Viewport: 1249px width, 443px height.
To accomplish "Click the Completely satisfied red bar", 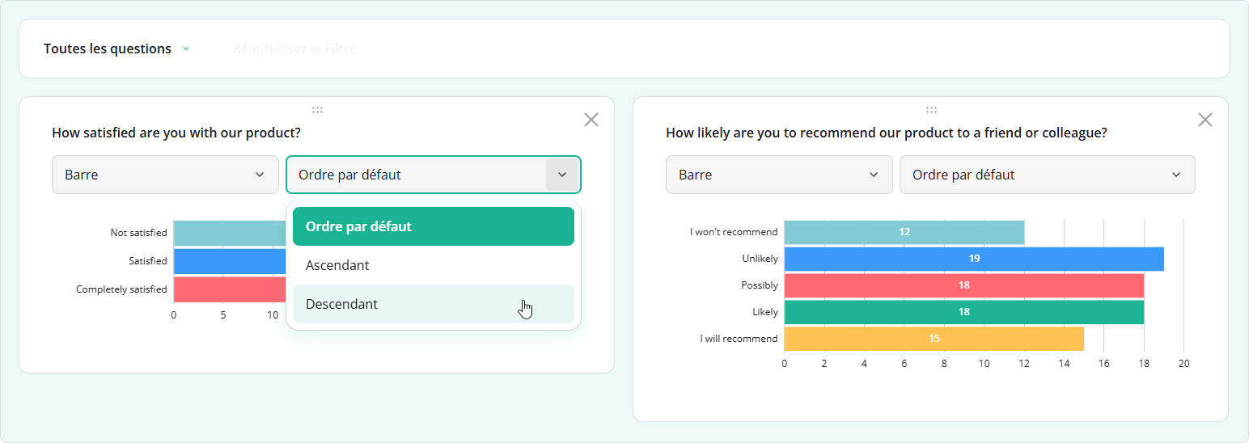I will 230,289.
